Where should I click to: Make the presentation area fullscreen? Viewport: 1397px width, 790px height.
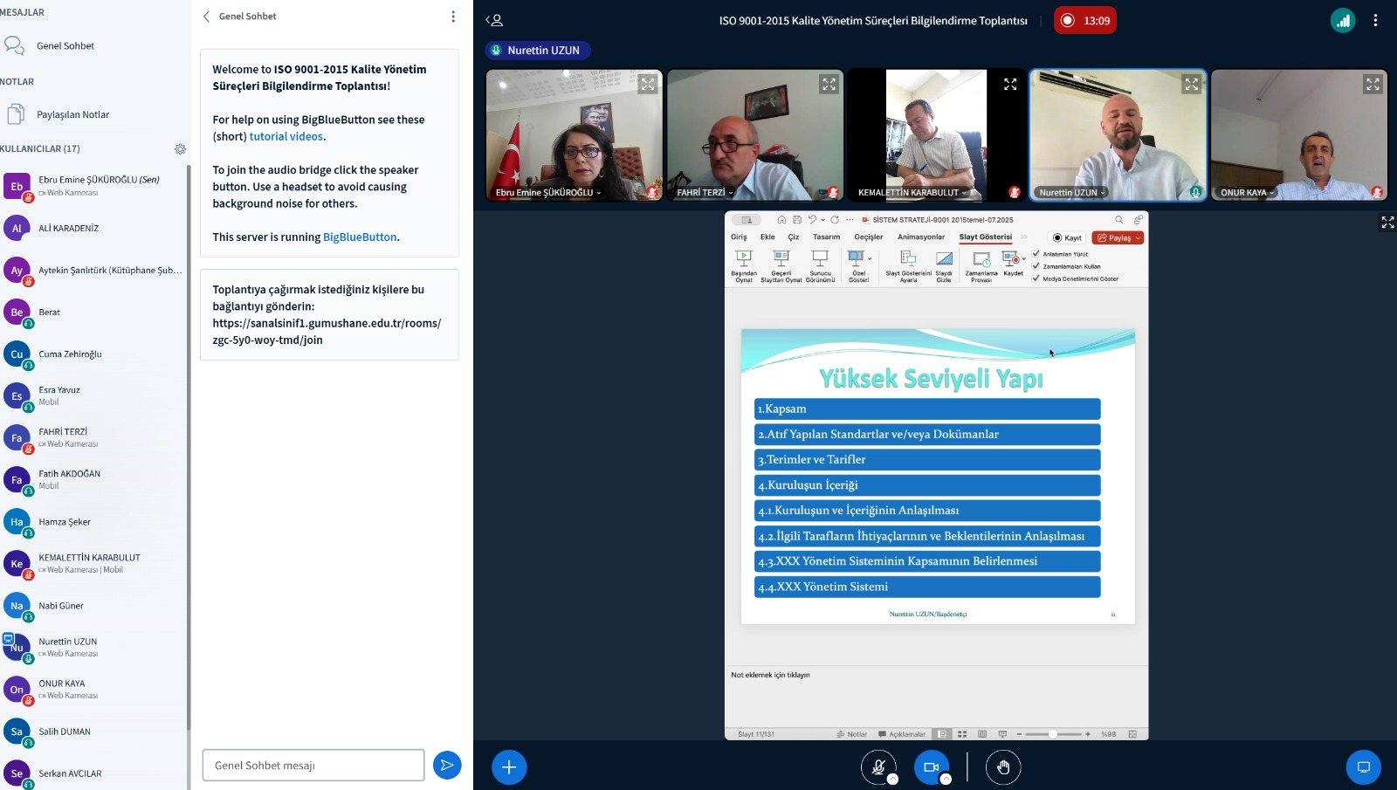coord(1387,223)
